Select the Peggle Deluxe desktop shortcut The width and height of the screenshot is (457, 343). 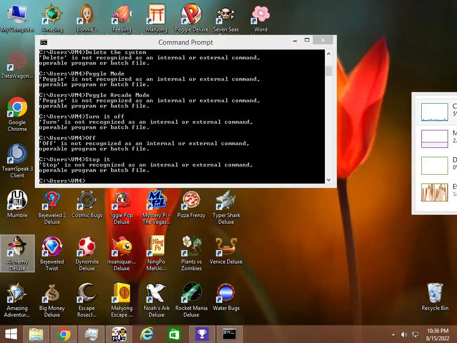click(x=191, y=18)
